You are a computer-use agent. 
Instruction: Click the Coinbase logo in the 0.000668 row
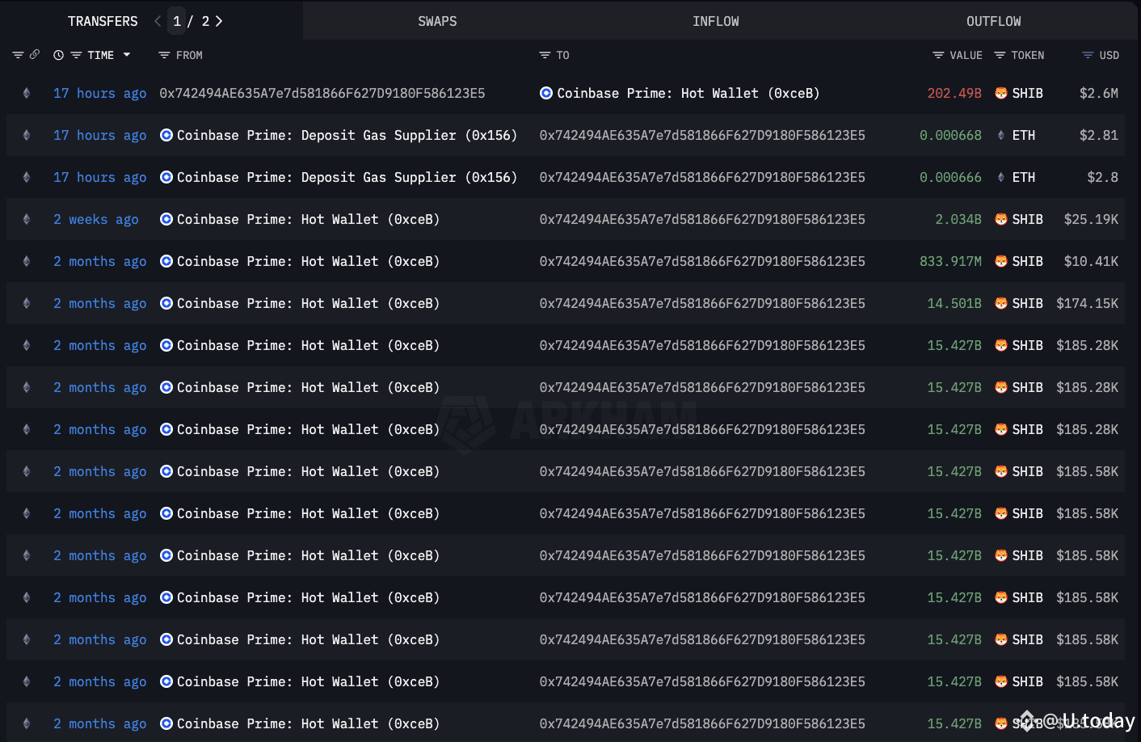(166, 135)
